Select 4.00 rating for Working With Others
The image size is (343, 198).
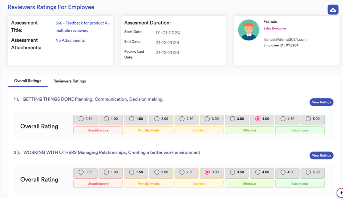click(258, 172)
